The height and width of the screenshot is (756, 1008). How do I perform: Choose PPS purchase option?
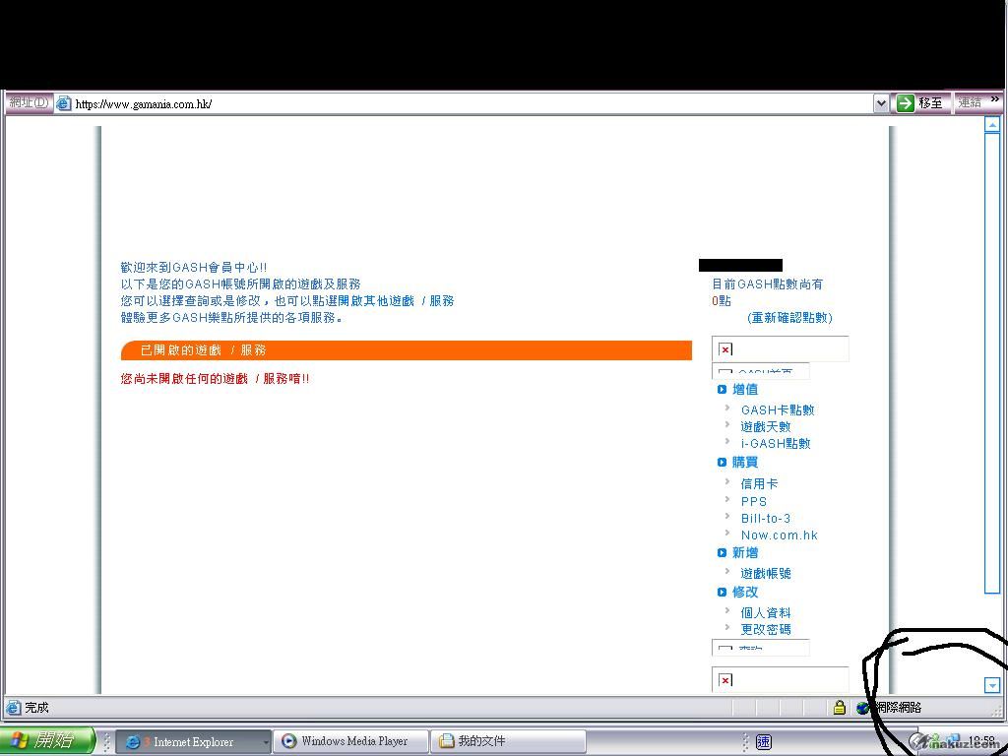[x=753, y=501]
